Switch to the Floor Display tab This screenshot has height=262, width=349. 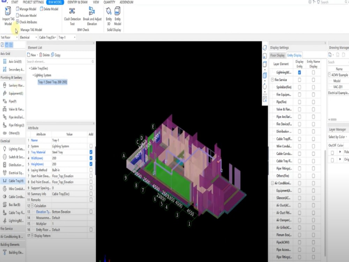pyautogui.click(x=277, y=55)
